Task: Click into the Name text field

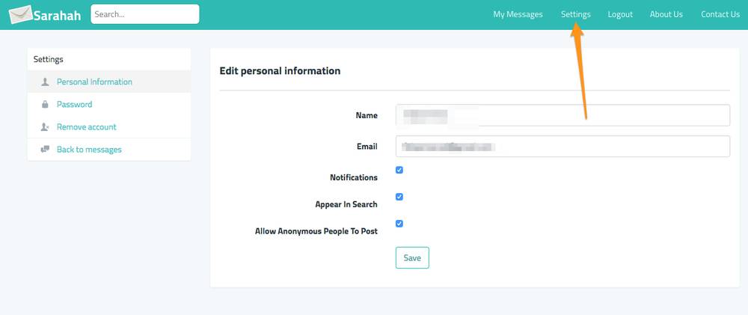Action: pos(562,115)
